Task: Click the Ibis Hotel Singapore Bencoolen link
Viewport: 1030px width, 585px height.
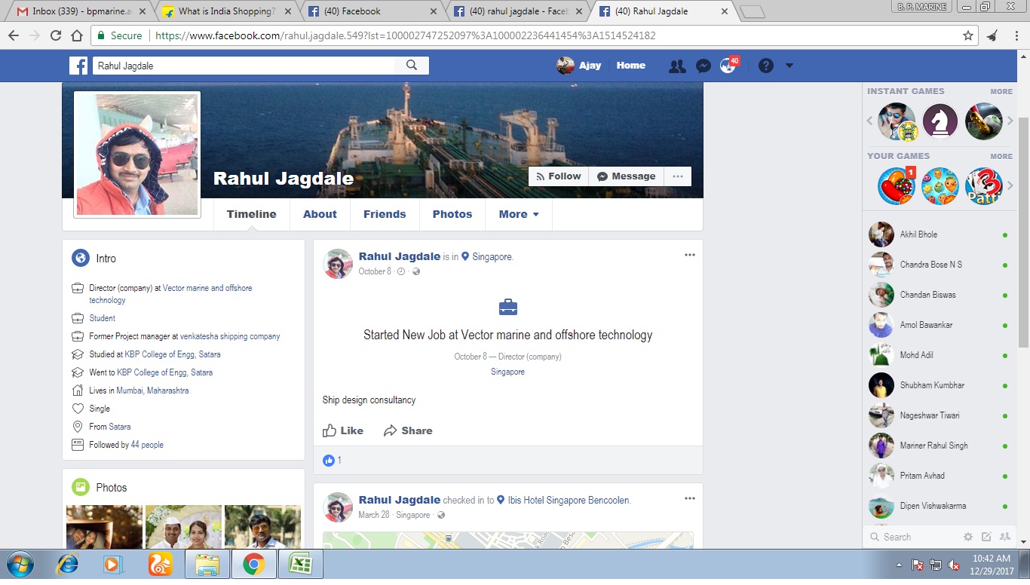Action: coord(569,500)
